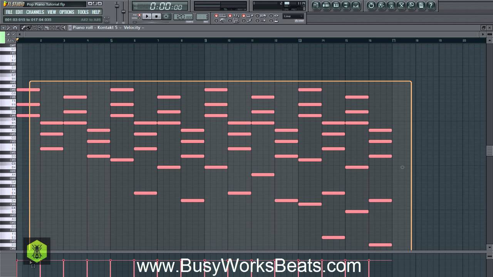This screenshot has height=277, width=493.
Task: Select SONG mode radio
Action: (139, 18)
